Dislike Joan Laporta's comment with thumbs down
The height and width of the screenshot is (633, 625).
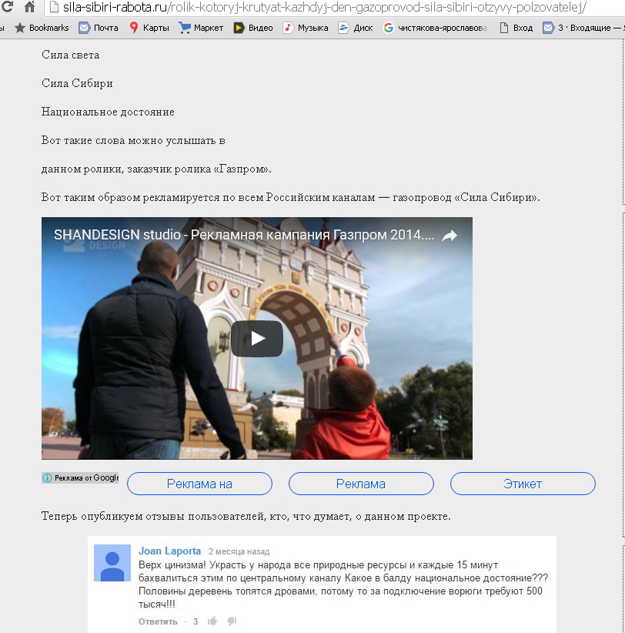232,621
